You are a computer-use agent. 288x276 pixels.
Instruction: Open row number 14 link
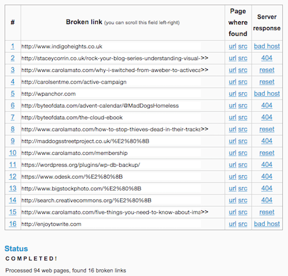[x=13, y=200]
